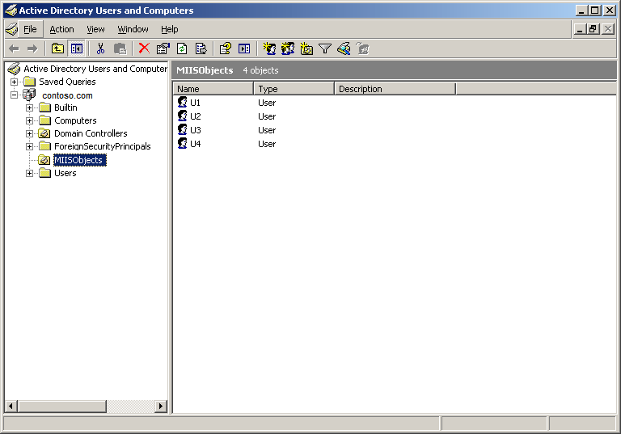Expand the Domain Controllers OU

pyautogui.click(x=29, y=133)
